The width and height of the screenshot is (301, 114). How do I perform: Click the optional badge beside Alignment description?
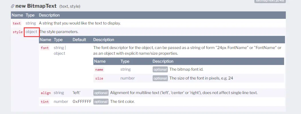tap(101, 93)
